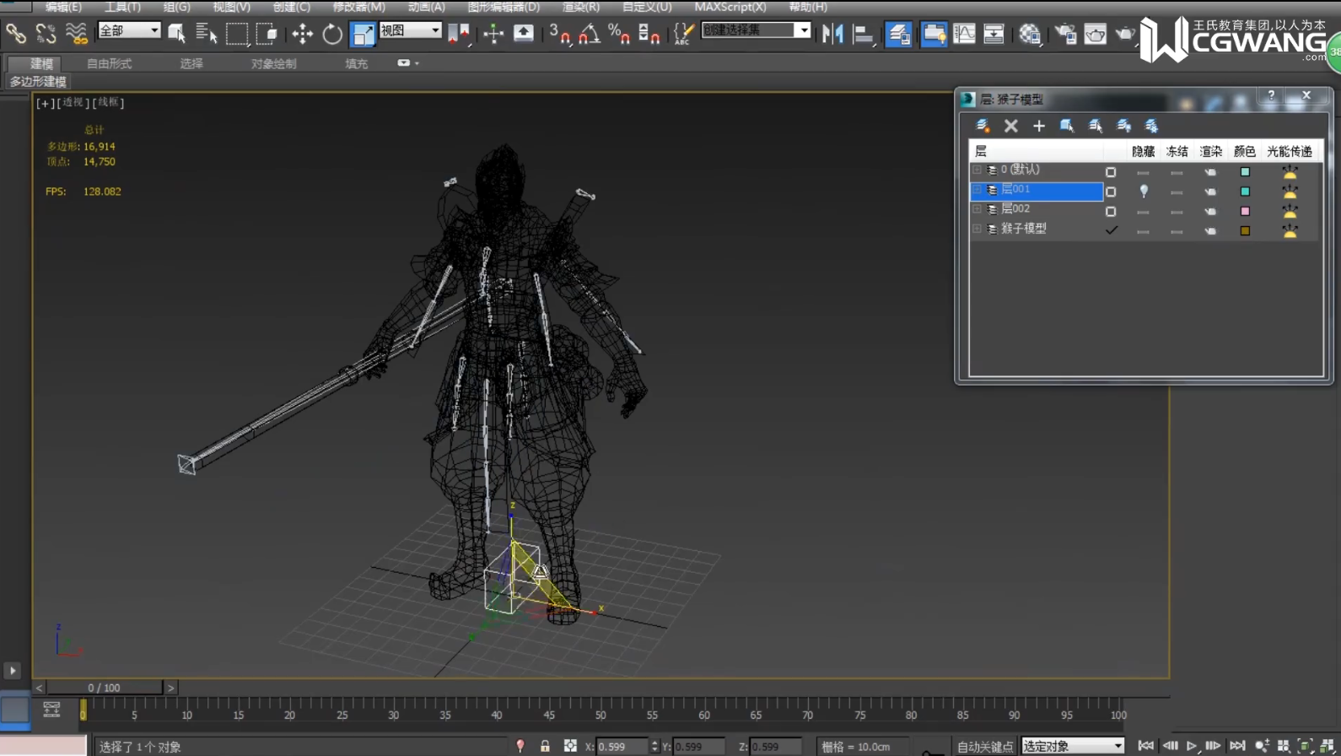Click the 多边形建模 panel button
The image size is (1341, 756).
coord(38,82)
